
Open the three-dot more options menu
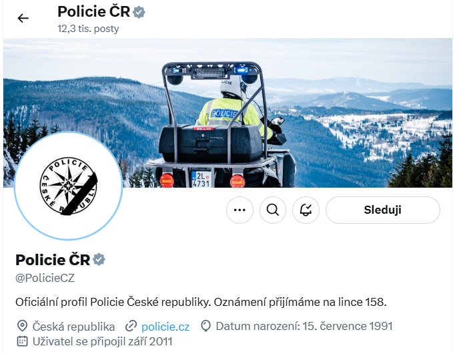coord(240,210)
